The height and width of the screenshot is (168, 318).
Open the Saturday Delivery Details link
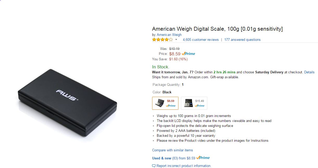(309, 72)
